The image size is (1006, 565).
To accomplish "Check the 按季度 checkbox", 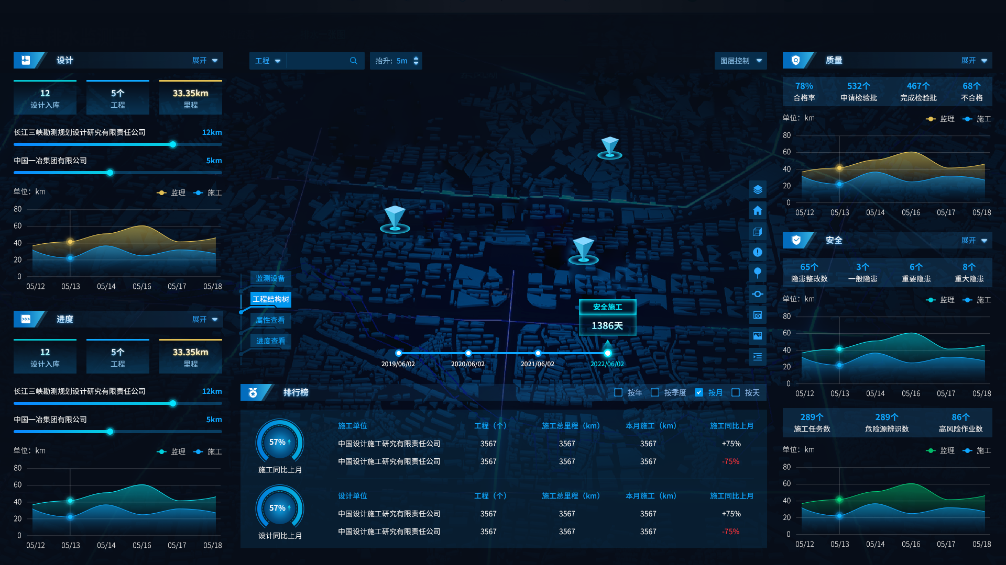I will click(655, 392).
